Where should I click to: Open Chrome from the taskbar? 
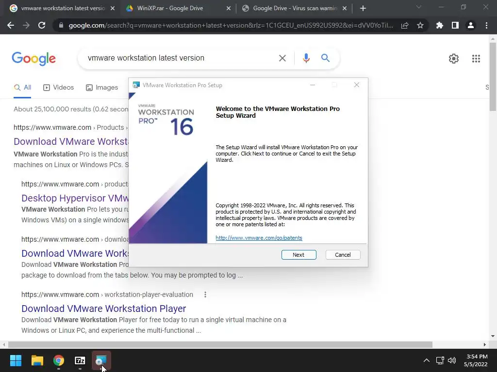pos(59,360)
